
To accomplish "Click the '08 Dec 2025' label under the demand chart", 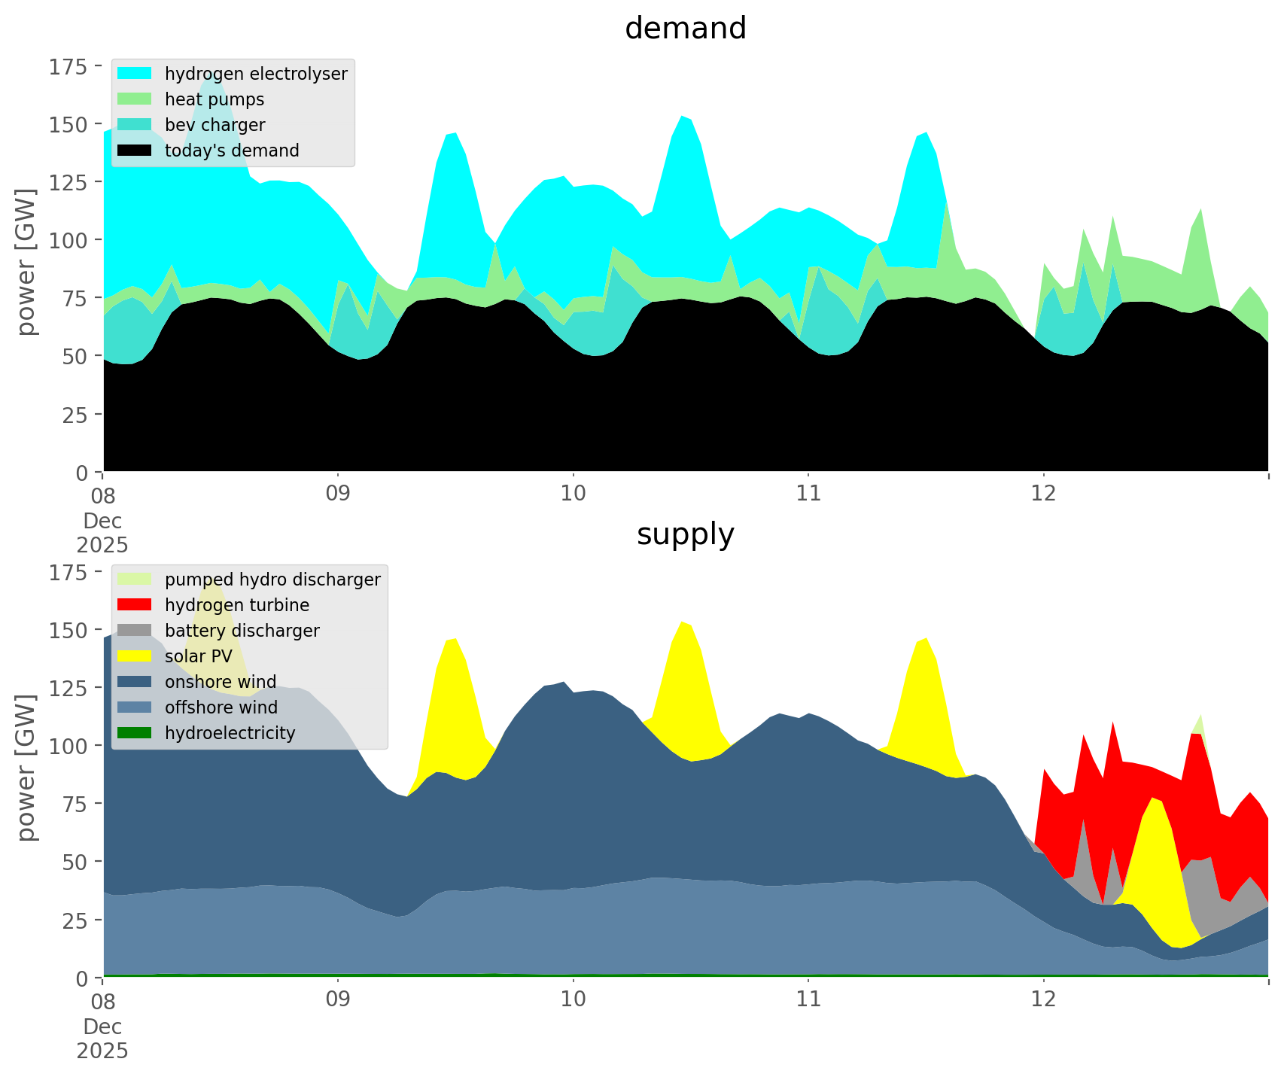I will (103, 519).
